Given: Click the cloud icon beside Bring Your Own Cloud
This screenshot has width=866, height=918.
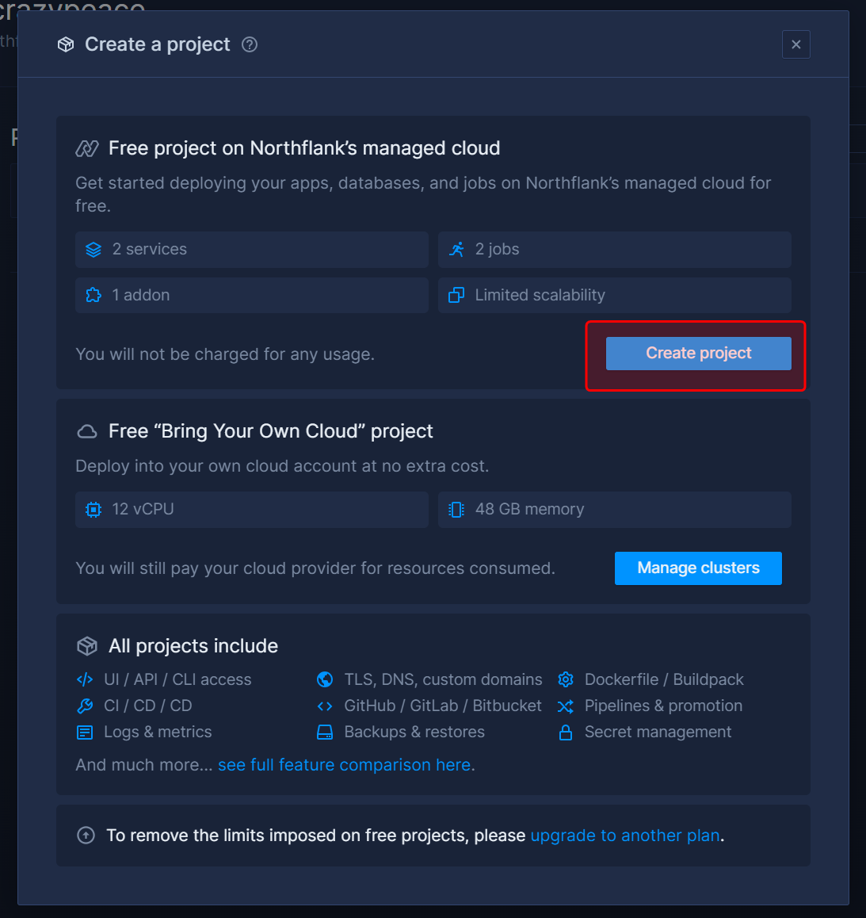Looking at the screenshot, I should 87,432.
